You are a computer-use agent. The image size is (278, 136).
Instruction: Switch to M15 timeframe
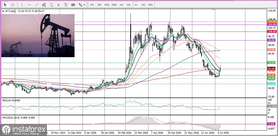107,5
